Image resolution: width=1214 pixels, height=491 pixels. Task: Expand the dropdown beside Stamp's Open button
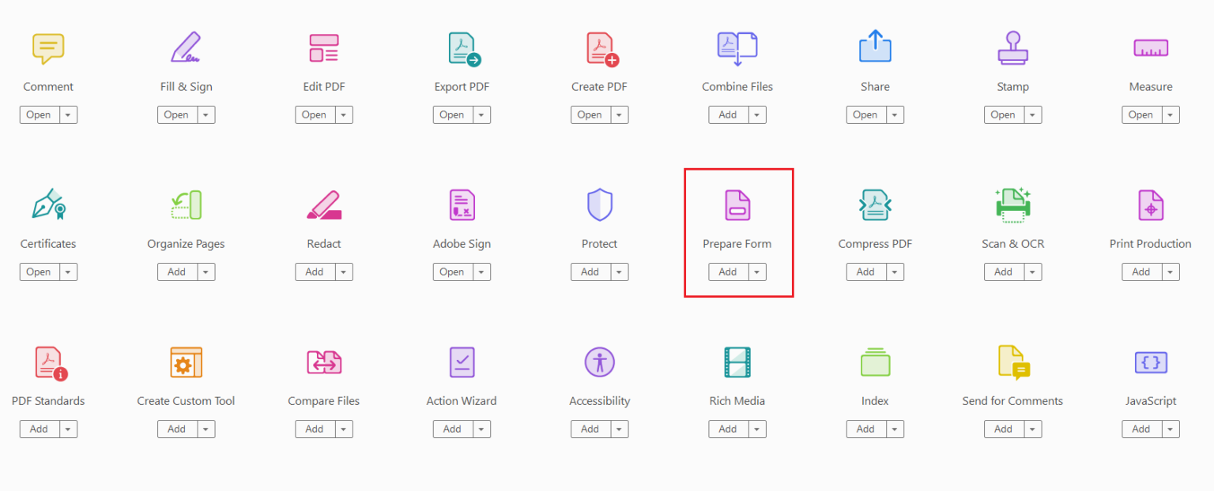coord(1034,114)
